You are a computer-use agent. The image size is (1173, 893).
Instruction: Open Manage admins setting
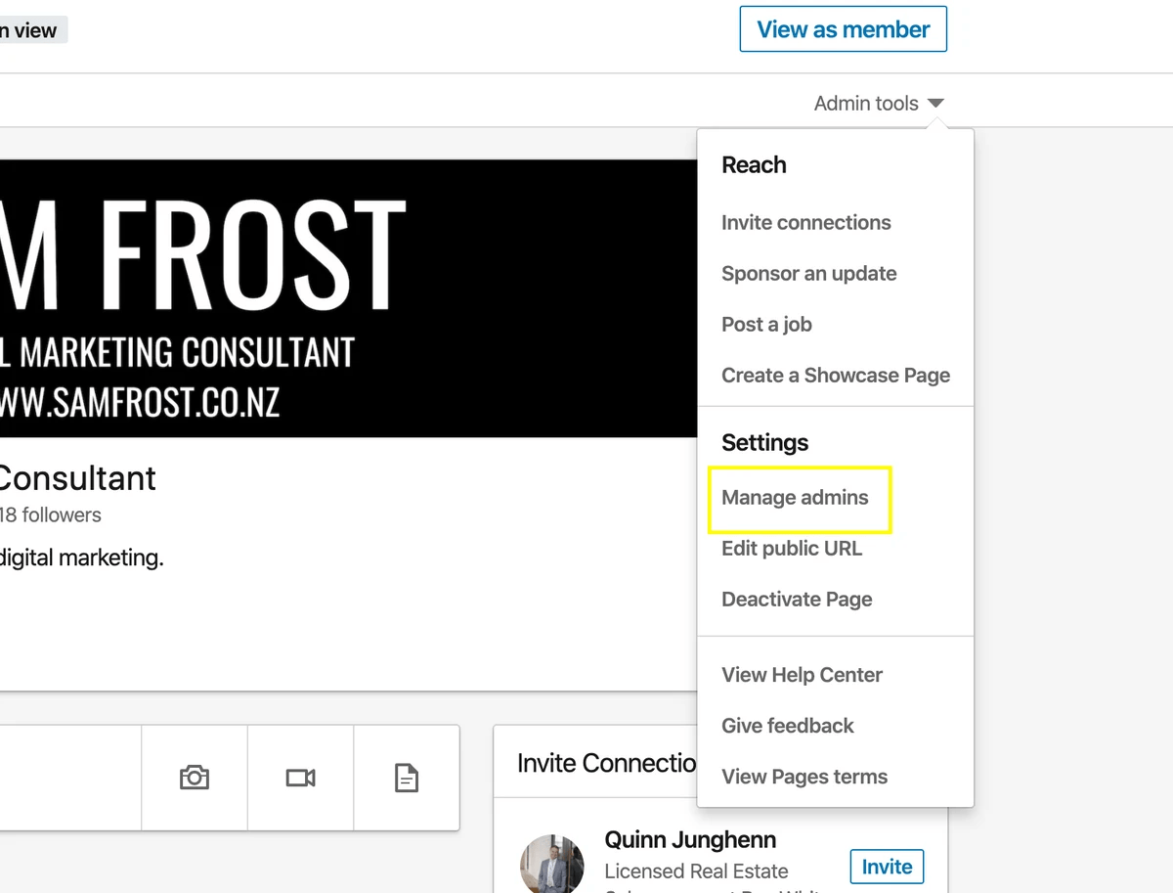795,497
